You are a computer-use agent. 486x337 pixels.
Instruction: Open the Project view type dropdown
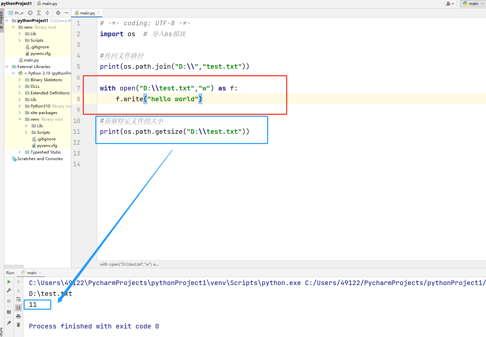coord(16,13)
